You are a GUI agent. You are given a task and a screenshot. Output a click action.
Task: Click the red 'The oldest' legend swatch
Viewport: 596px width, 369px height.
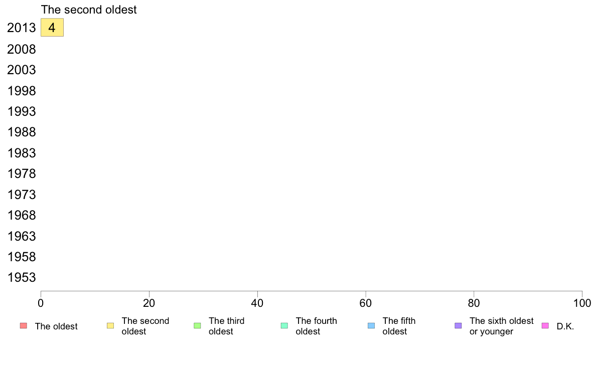pos(23,326)
